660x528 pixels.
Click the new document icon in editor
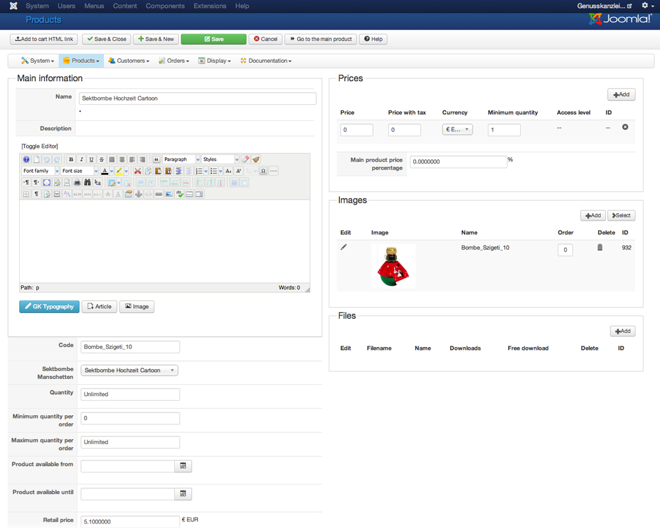(x=36, y=160)
